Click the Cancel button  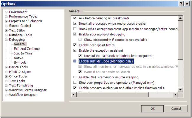point(176,109)
